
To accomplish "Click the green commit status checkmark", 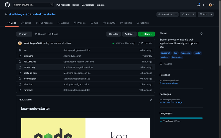I will point(114,43).
